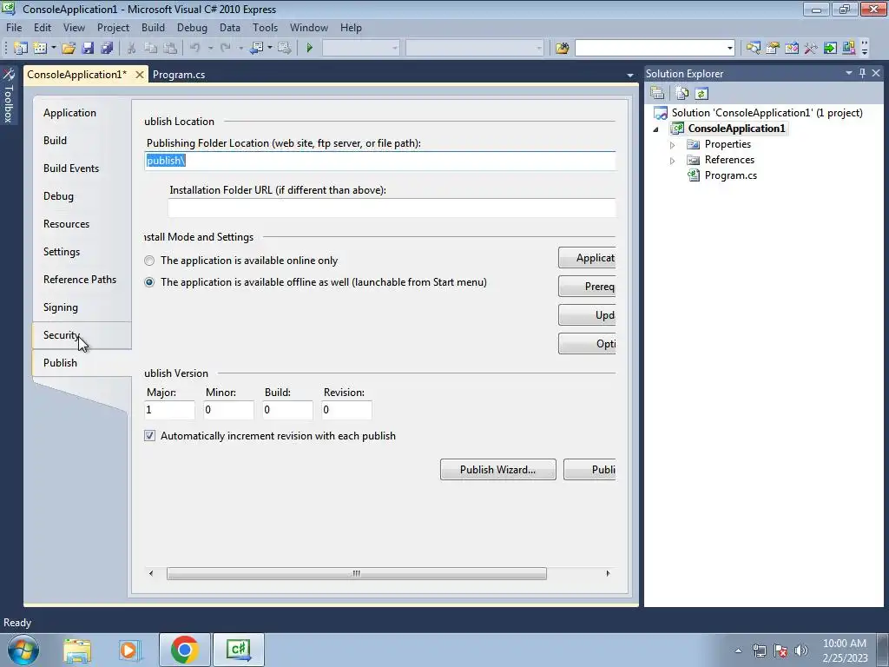Screen dimensions: 889x667
Task: Open the Debug menu
Action: [x=192, y=27]
